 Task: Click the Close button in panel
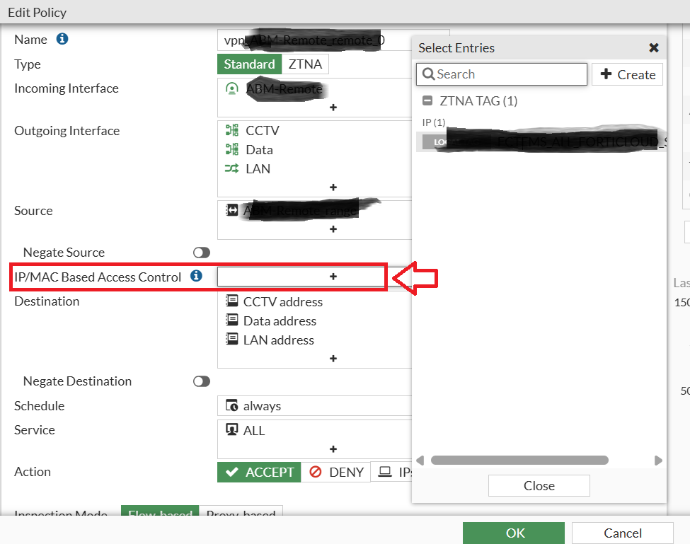pos(539,485)
